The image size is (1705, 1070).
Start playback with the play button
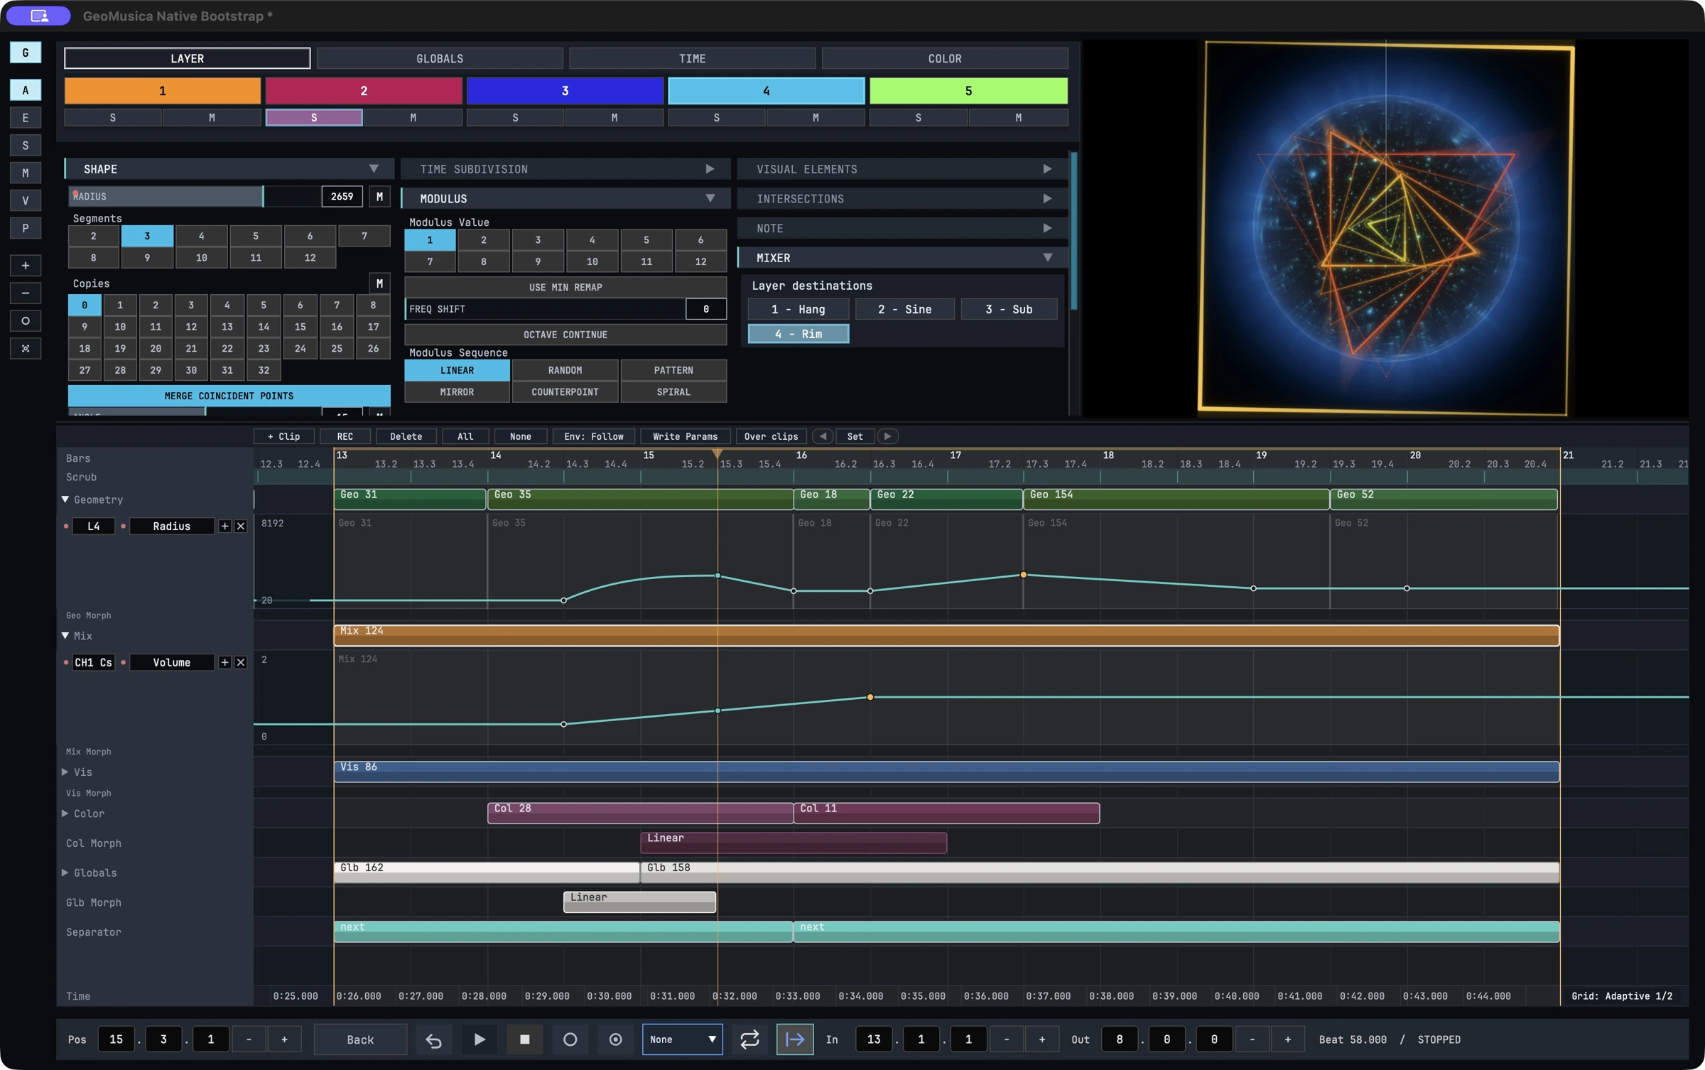click(x=480, y=1039)
